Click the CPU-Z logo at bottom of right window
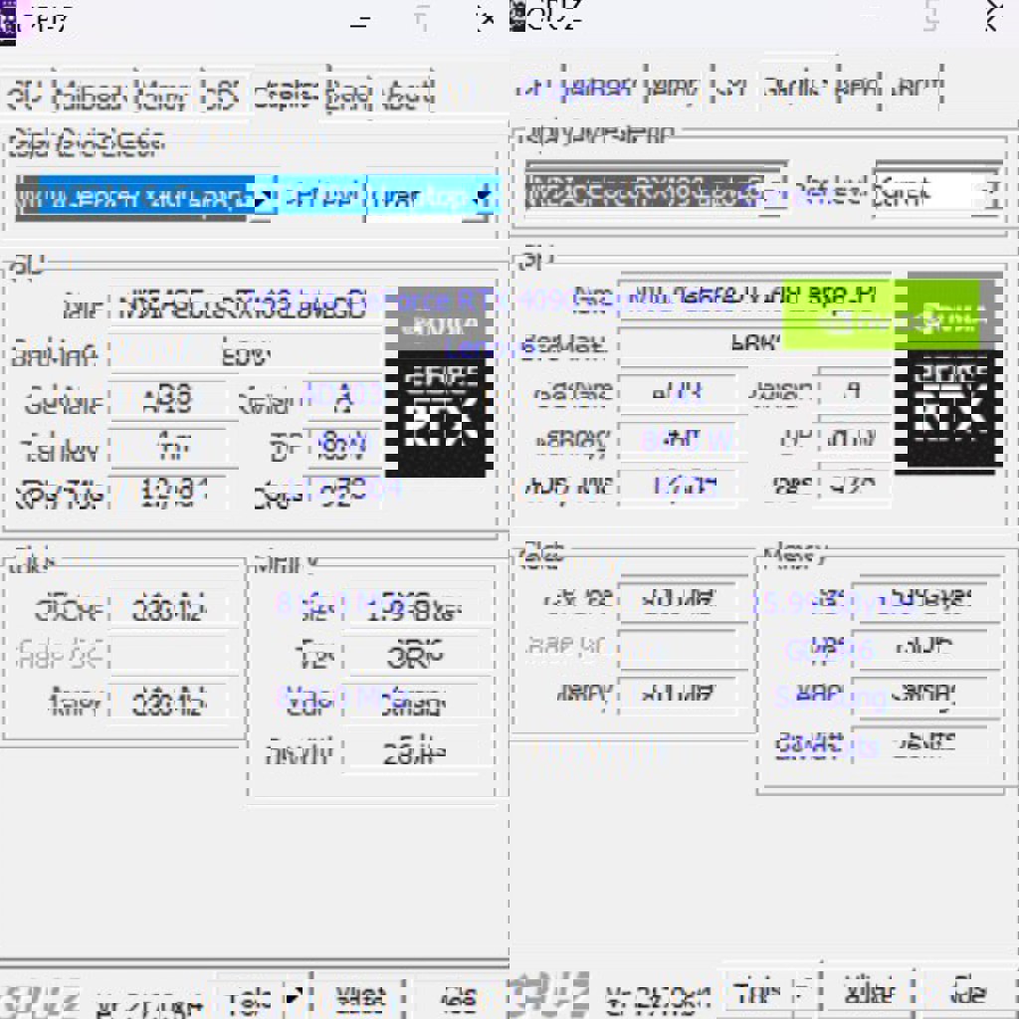1019x1019 pixels. [x=548, y=992]
